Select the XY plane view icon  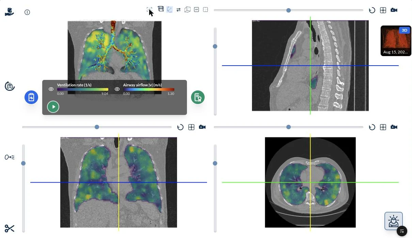[196, 10]
